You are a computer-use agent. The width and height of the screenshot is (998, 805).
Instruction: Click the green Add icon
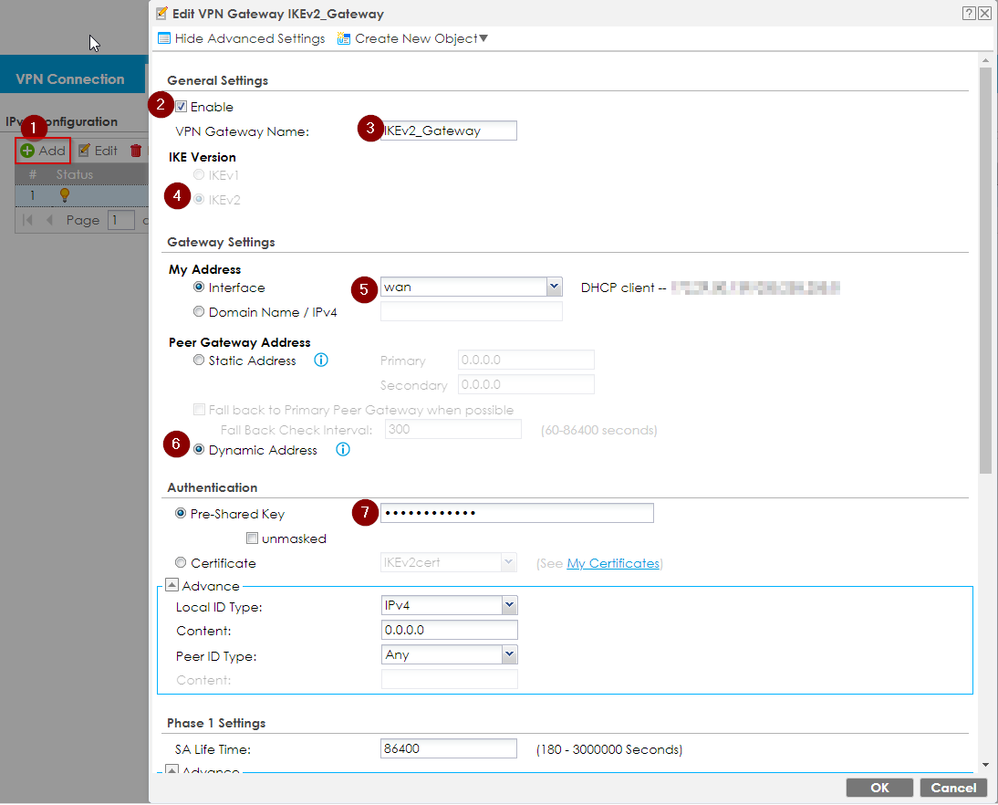pyautogui.click(x=27, y=151)
